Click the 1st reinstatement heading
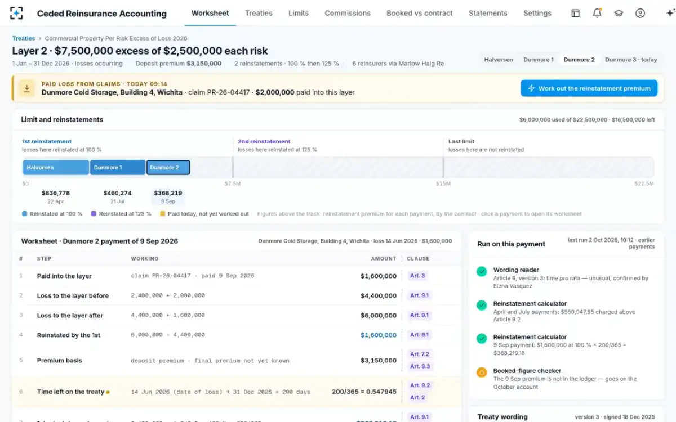676x422 pixels. [x=47, y=142]
